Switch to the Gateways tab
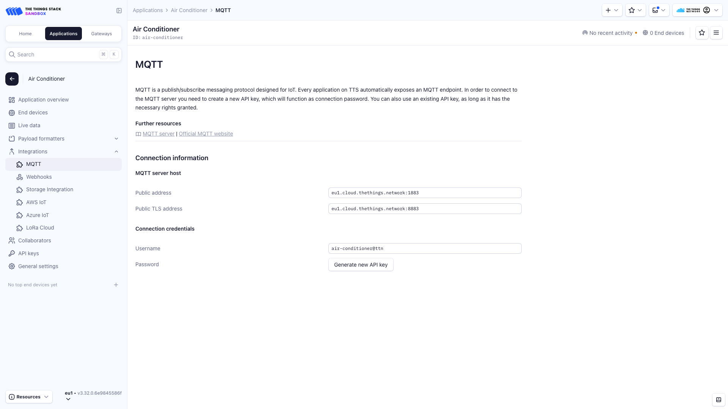The height and width of the screenshot is (409, 728). pyautogui.click(x=101, y=33)
